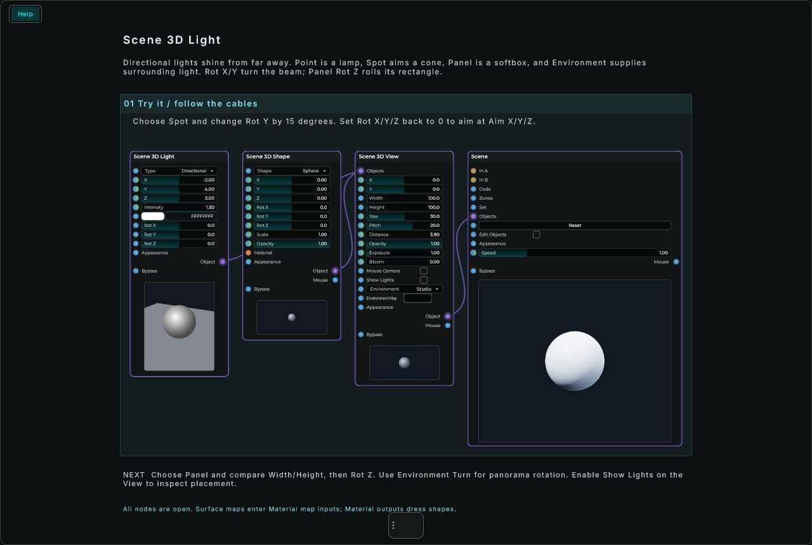Enable the Mouse Camera checkbox
This screenshot has height=545, width=812.
pyautogui.click(x=424, y=271)
